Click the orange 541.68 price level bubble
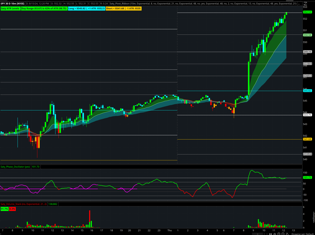315x235 pixels. click(x=307, y=139)
